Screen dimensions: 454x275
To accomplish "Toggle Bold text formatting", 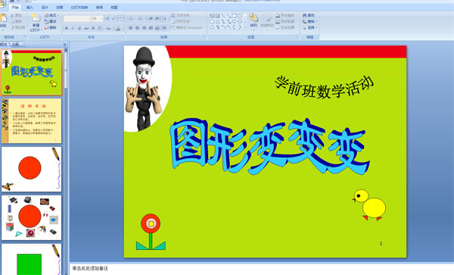I will pos(67,28).
